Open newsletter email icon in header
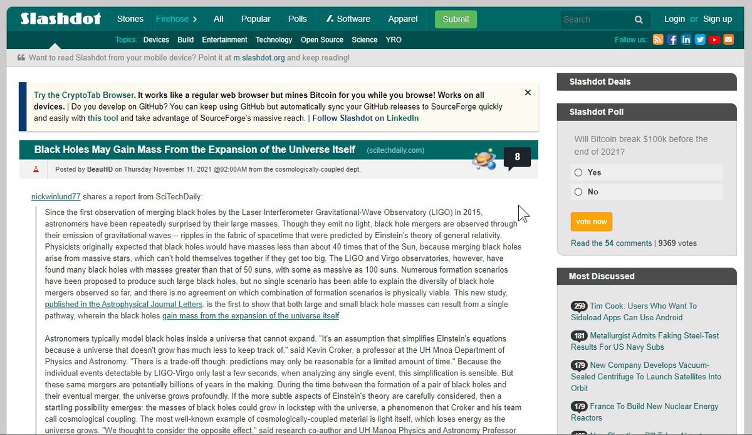752x435 pixels. (x=728, y=39)
